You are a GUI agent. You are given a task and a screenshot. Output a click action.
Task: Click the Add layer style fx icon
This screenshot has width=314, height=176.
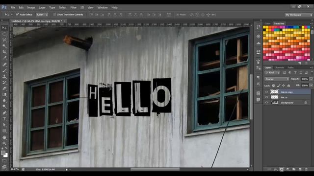[x=275, y=170]
